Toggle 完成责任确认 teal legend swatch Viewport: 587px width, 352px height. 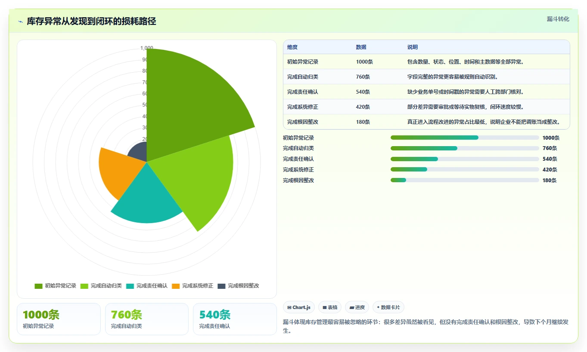[x=130, y=286]
